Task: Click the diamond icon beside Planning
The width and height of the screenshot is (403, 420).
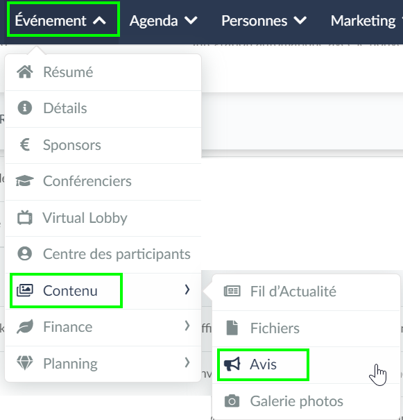Action: 25,363
